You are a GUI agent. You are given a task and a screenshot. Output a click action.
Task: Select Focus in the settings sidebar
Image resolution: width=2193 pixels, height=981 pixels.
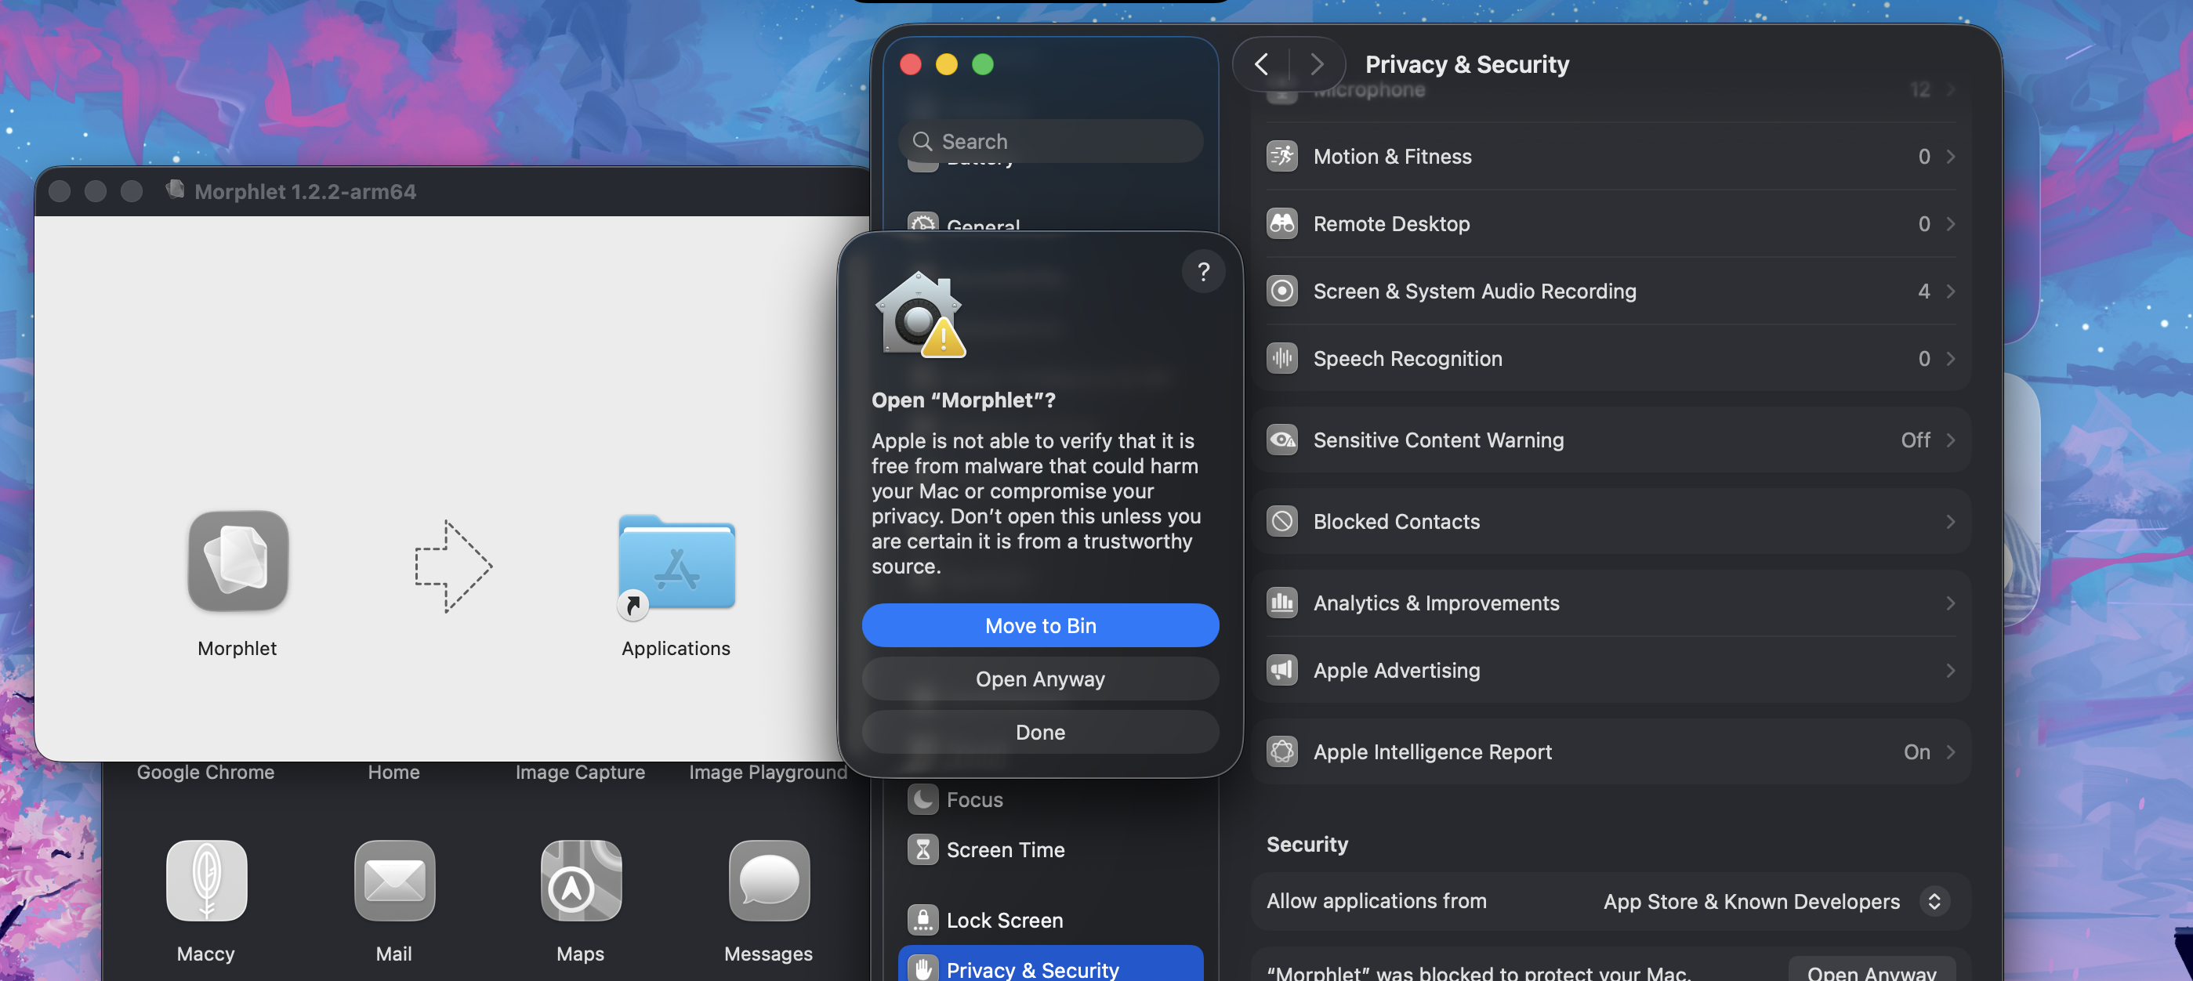pos(1050,800)
